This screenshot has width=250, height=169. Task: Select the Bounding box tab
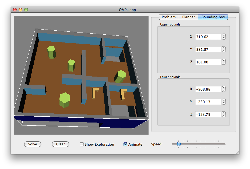(x=213, y=17)
